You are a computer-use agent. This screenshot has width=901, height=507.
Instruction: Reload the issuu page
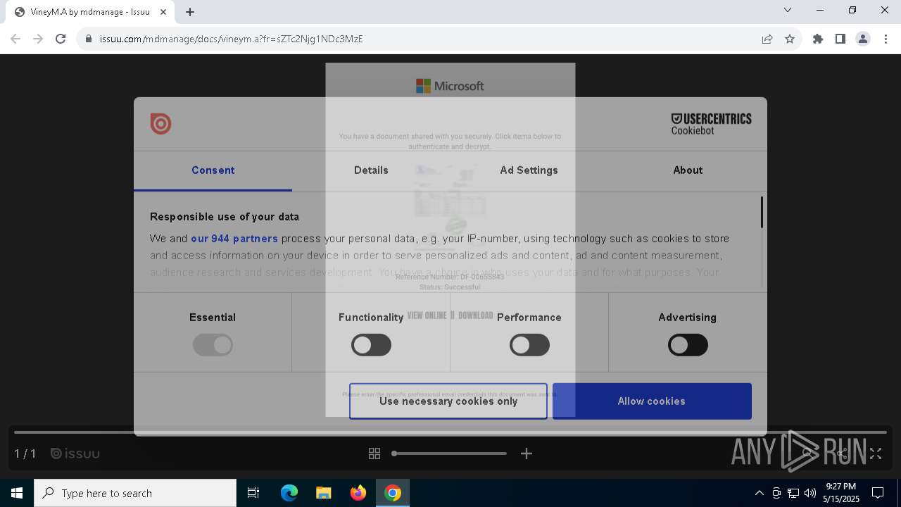pos(61,39)
